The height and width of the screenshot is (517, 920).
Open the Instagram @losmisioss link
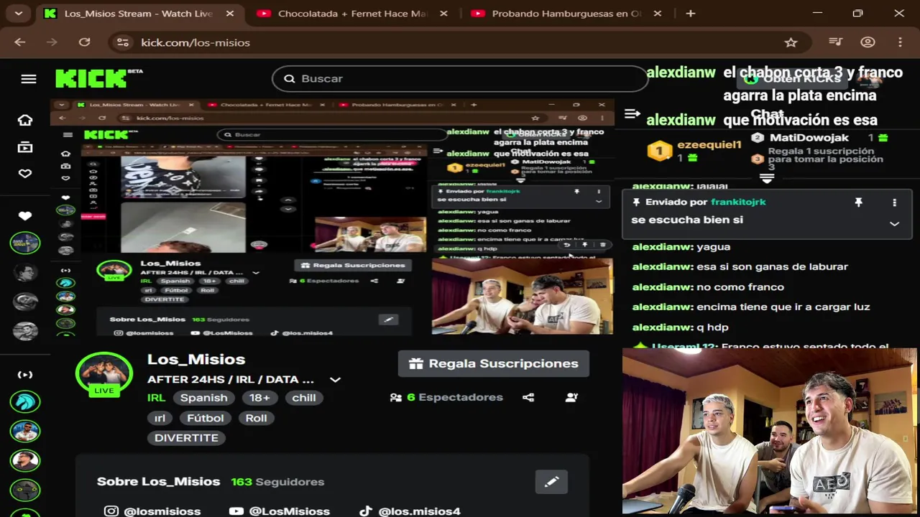[152, 511]
